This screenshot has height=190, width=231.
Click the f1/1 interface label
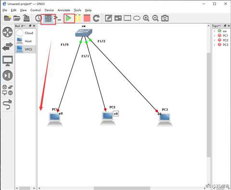[x=85, y=56]
